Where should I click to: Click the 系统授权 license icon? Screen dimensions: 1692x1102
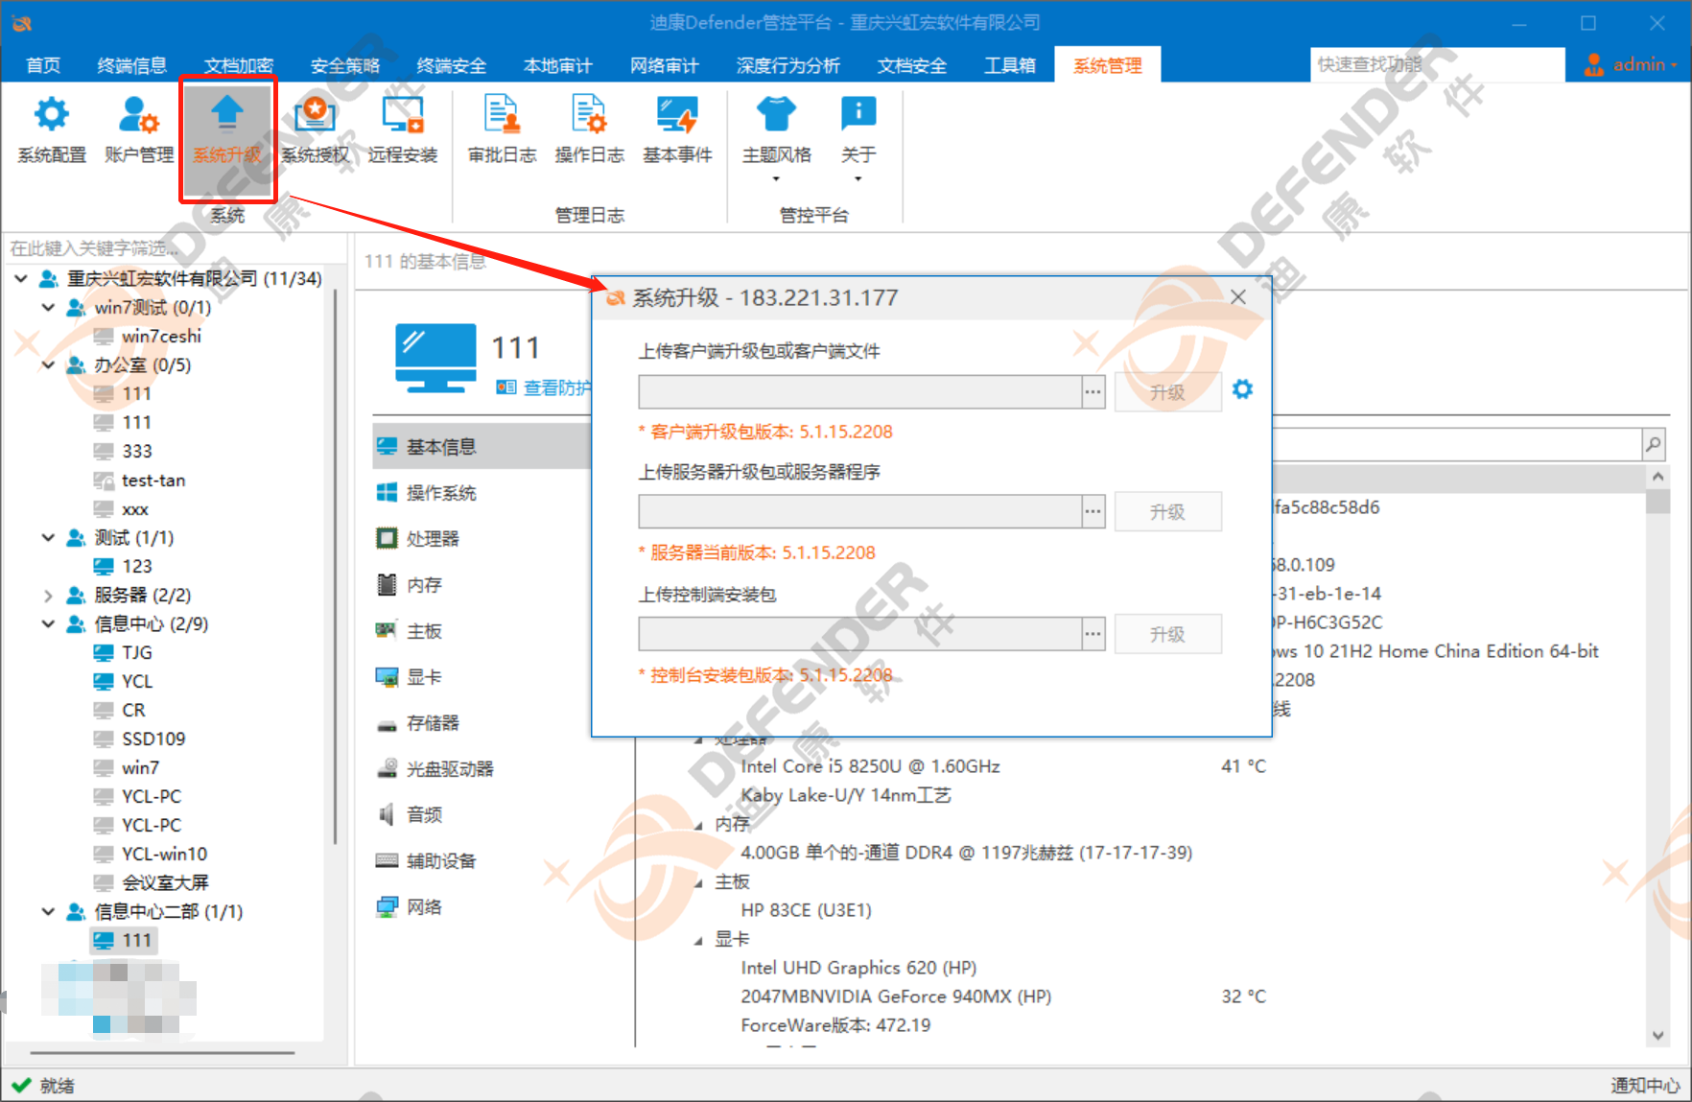coord(315,129)
